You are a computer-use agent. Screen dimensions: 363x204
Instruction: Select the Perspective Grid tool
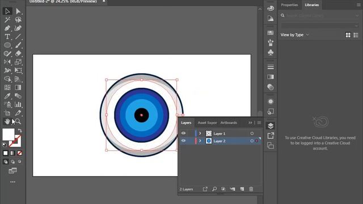(18, 79)
